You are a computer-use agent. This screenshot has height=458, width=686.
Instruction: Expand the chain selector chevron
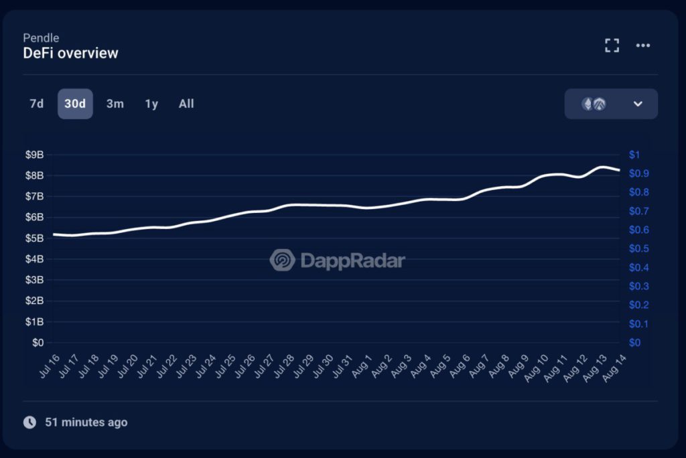pos(638,104)
